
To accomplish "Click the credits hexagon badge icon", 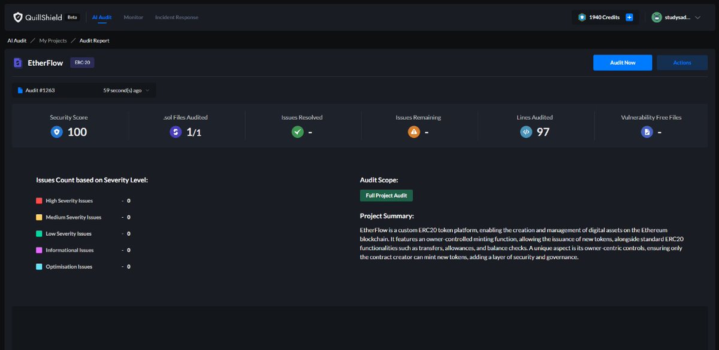I will (x=581, y=17).
